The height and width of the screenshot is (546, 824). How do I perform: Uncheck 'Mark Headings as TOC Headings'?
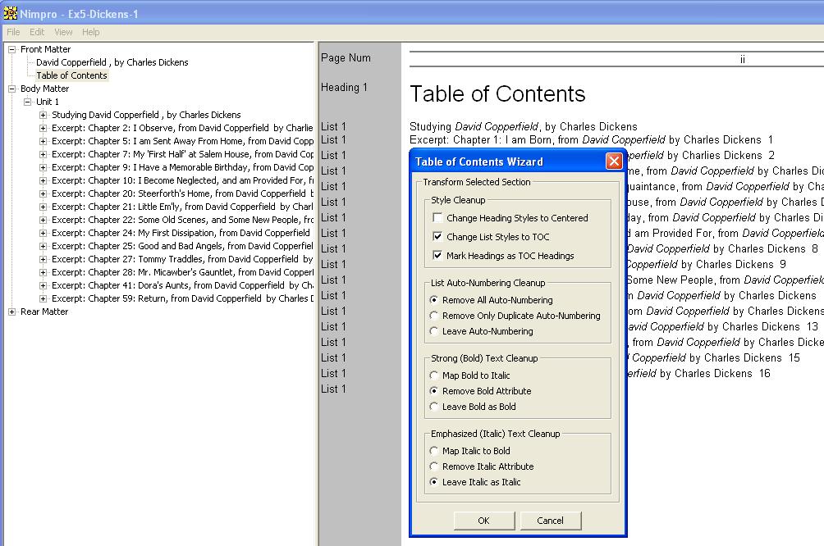(x=437, y=255)
